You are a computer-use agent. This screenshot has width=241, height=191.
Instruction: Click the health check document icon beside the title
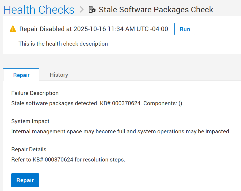pos(92,9)
